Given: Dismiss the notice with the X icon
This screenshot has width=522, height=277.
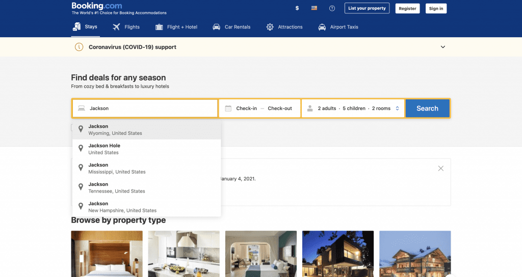Looking at the screenshot, I should (x=441, y=168).
